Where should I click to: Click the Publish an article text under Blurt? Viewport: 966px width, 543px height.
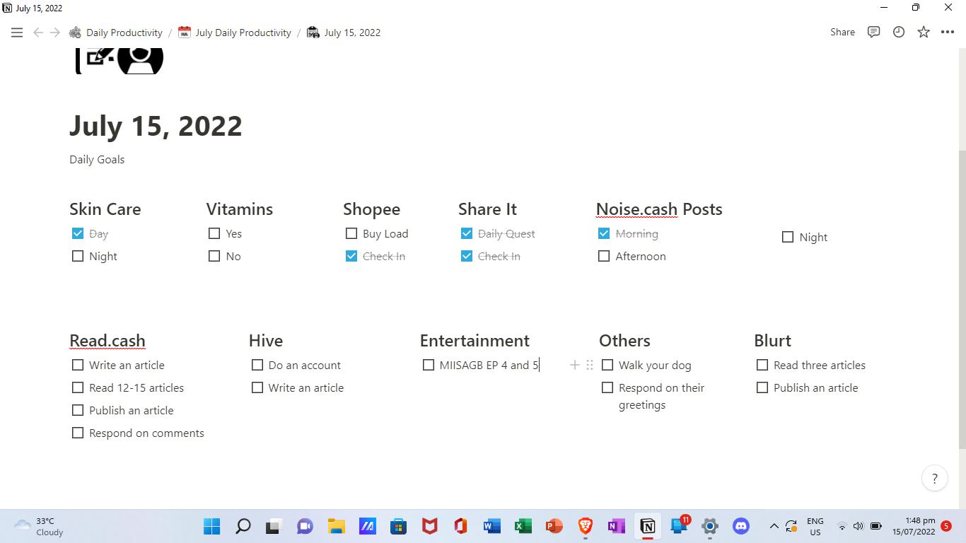click(816, 387)
